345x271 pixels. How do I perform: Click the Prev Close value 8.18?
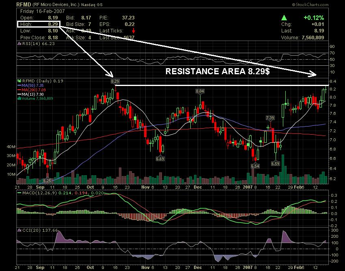tap(53, 37)
